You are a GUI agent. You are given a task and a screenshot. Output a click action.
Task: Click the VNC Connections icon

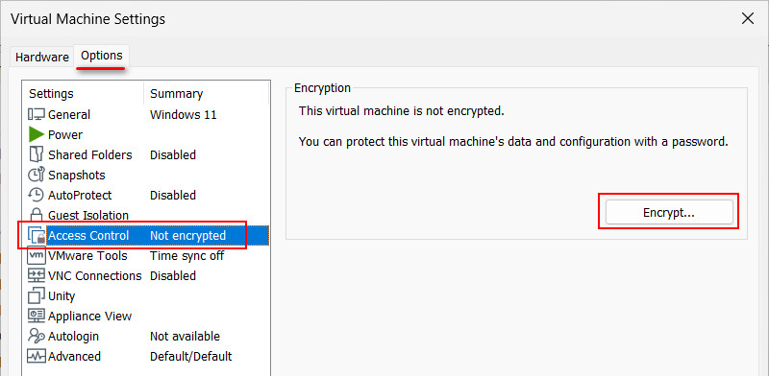coord(37,275)
